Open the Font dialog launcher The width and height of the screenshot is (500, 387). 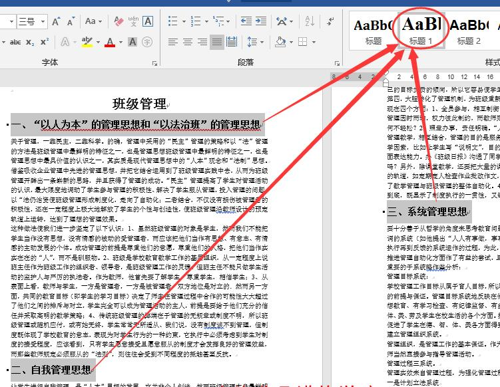[x=154, y=63]
